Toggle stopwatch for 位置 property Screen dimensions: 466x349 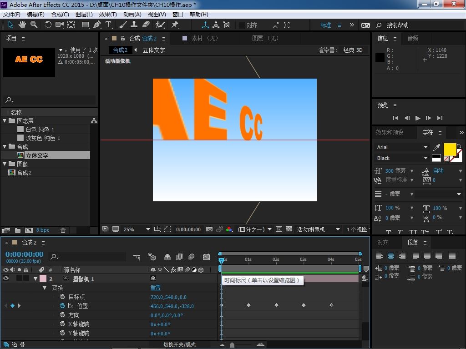tap(62, 306)
